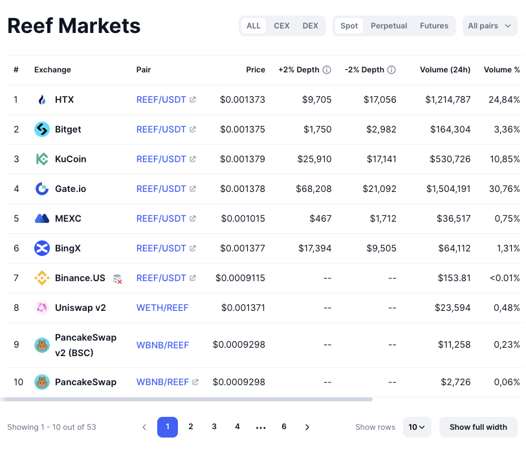
Task: Filter markets by DEX
Action: (311, 26)
